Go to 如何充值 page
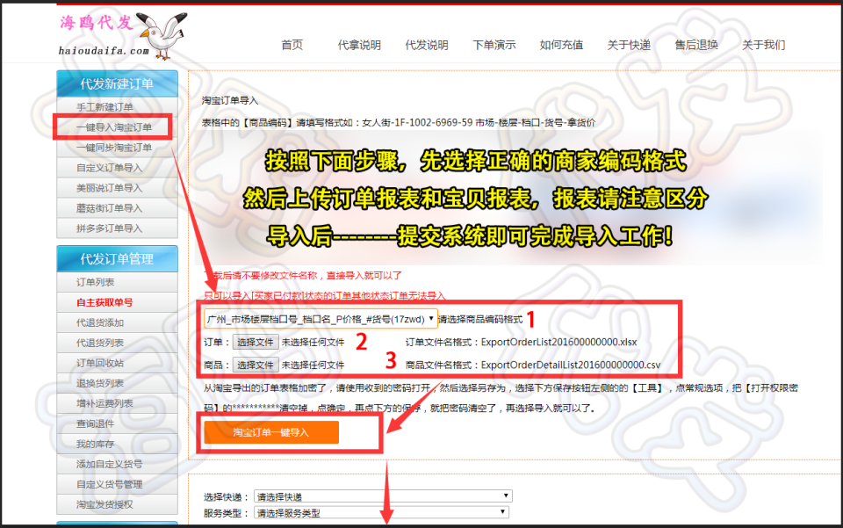The image size is (843, 528). coord(561,45)
